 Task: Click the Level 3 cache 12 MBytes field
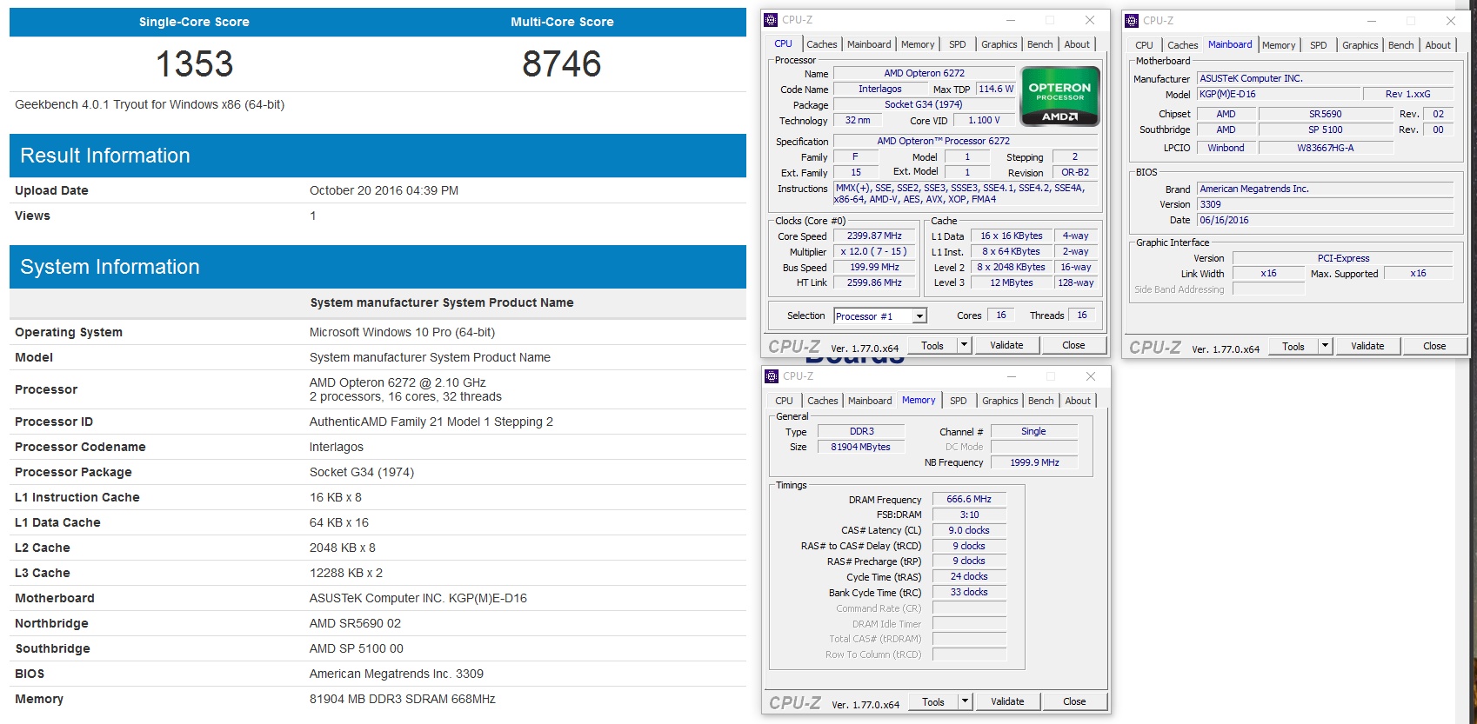click(1011, 282)
